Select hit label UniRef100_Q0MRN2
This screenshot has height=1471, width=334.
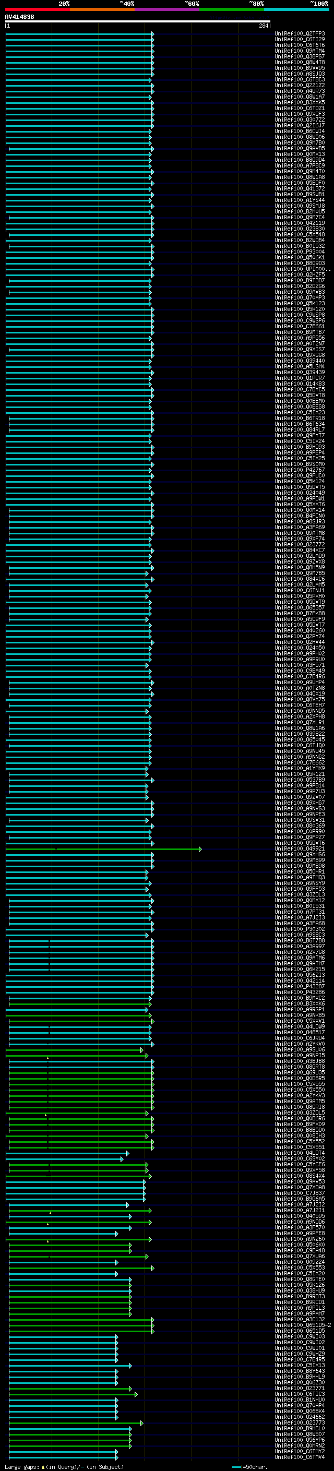(x=300, y=1445)
